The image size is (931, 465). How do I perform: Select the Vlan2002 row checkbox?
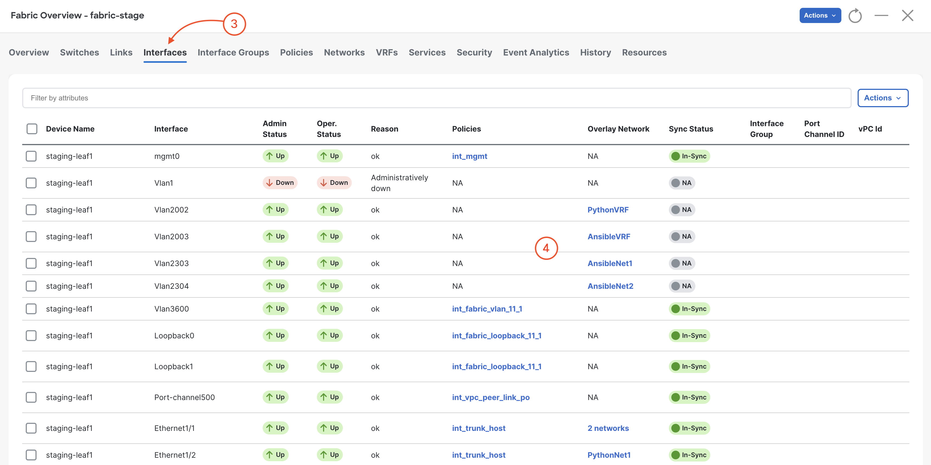click(31, 209)
